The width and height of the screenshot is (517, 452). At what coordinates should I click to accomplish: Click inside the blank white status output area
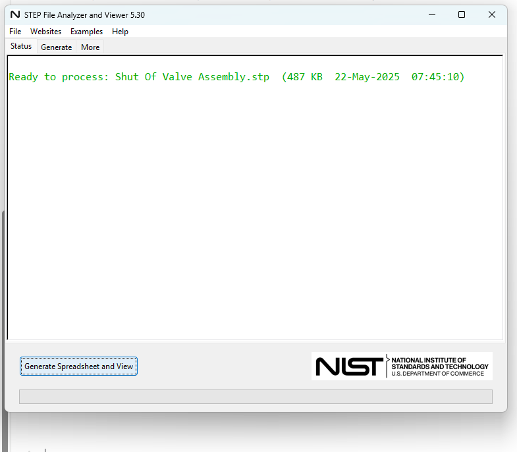point(255,211)
